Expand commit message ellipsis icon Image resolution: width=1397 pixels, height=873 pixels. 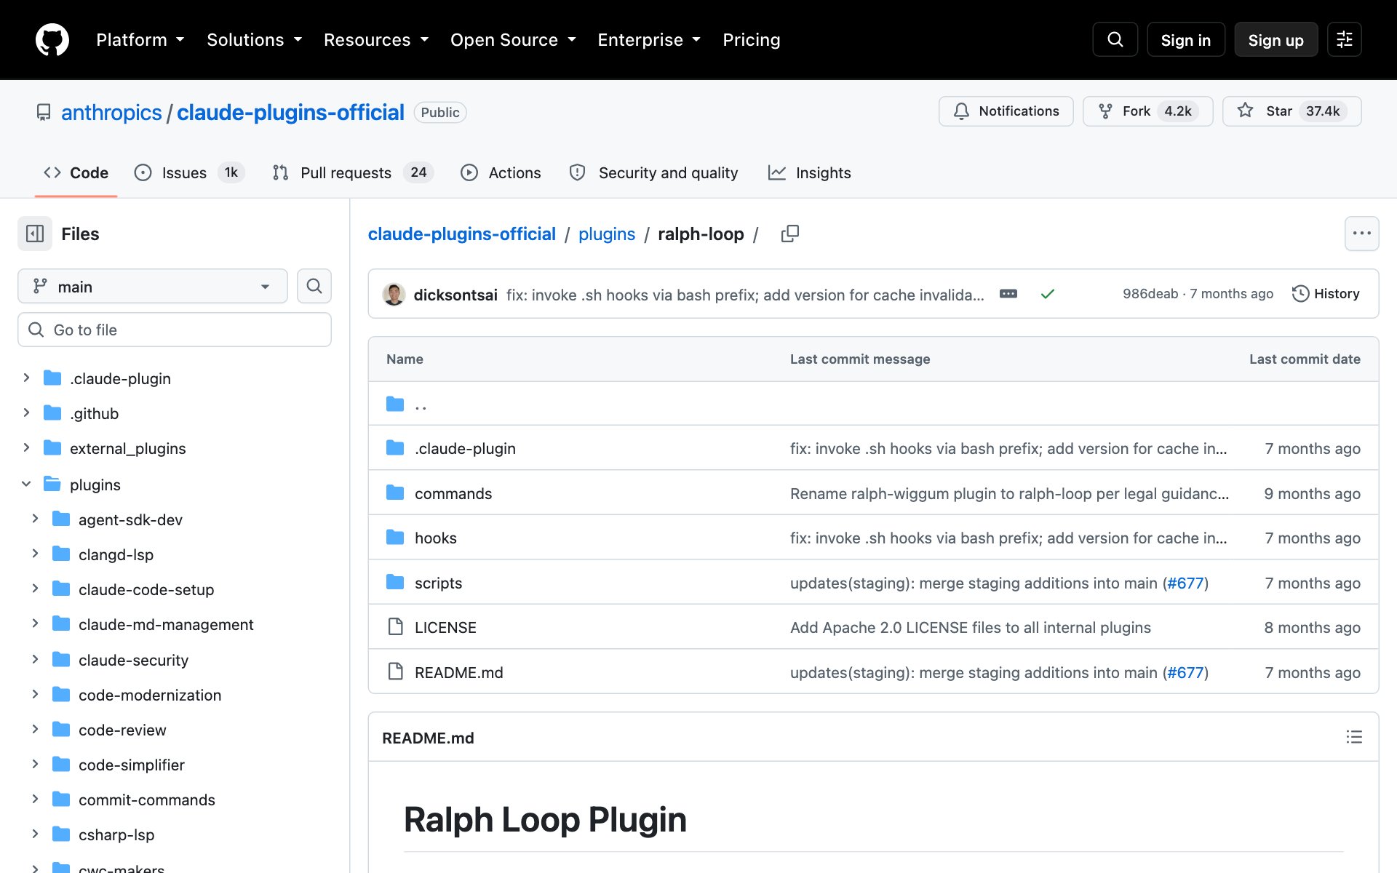pos(1008,294)
